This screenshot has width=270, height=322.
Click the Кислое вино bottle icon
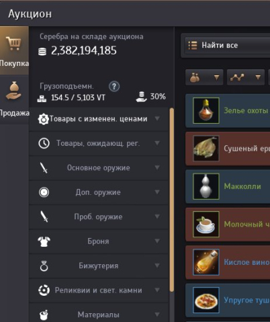pyautogui.click(x=206, y=262)
